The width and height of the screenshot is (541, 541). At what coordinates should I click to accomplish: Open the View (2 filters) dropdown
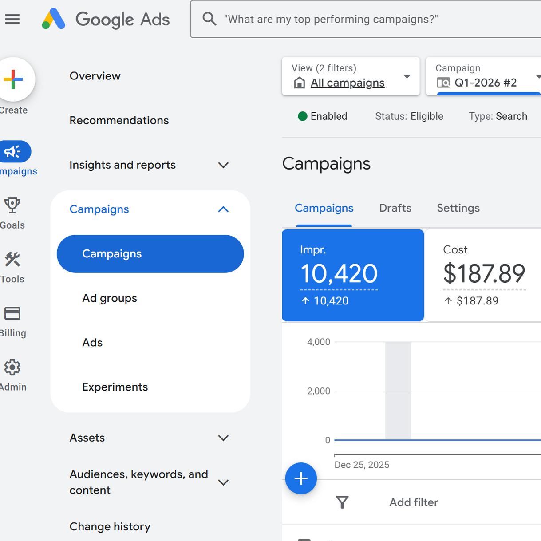351,76
